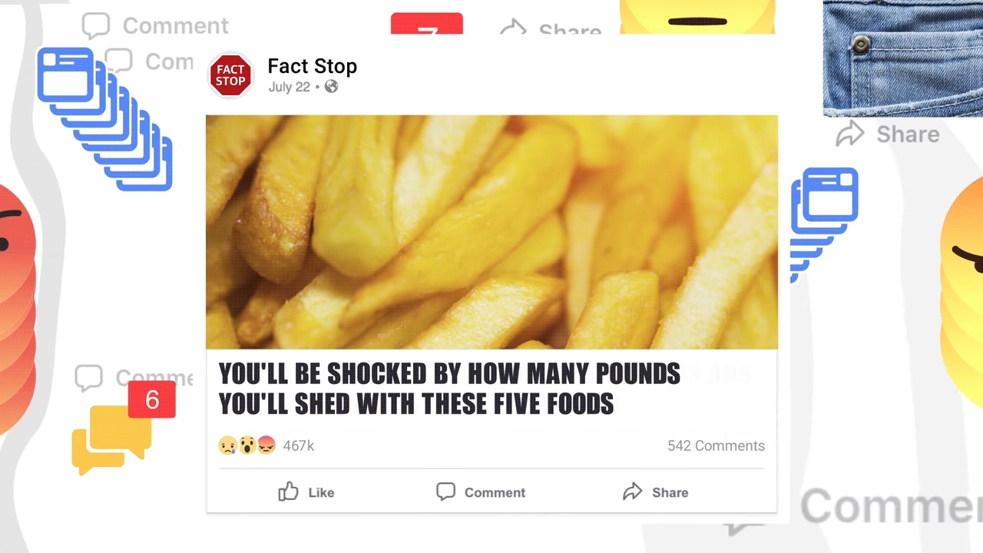Open the french fries article image
This screenshot has height=553, width=983.
point(491,232)
